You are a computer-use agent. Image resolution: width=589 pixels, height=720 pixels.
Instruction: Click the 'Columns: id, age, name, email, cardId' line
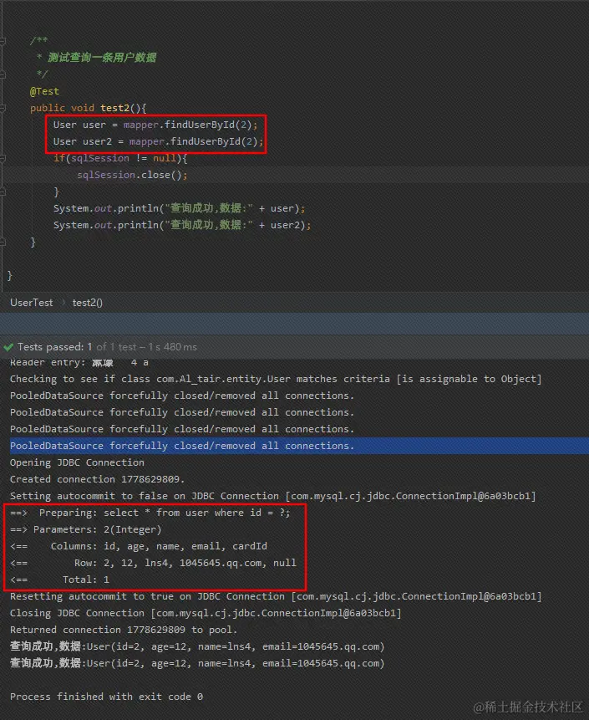tap(139, 546)
